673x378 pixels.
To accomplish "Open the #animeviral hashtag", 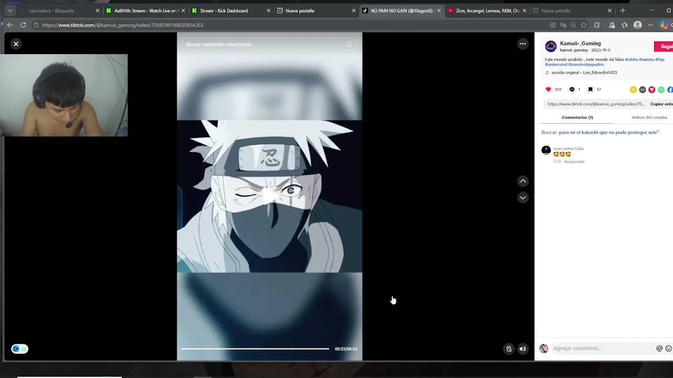I will 556,65.
